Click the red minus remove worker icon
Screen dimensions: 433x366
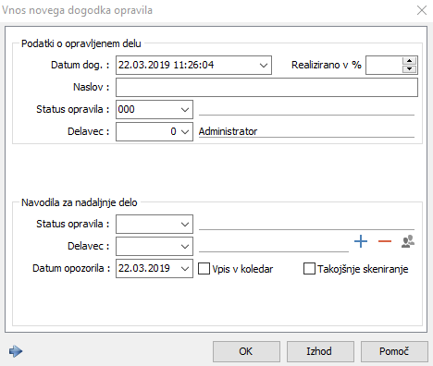385,241
